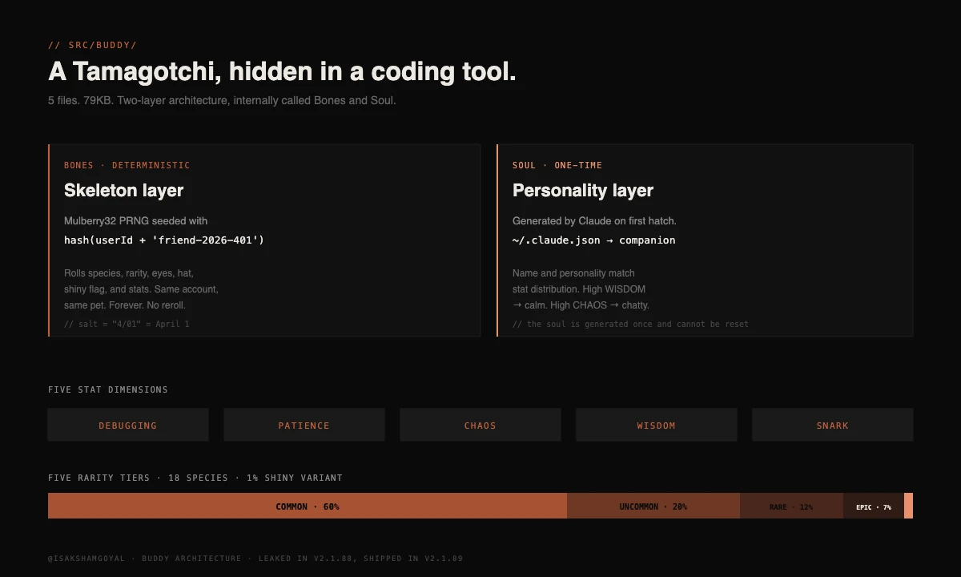Click the CHAOS stat box
961x577 pixels.
480,425
